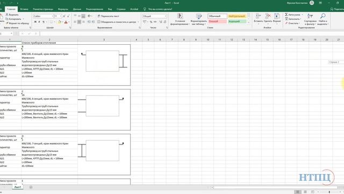Image resolution: width=344 pixels, height=194 pixels.
Task: Open Find & Select (Найти и выделить)
Action: point(322,19)
